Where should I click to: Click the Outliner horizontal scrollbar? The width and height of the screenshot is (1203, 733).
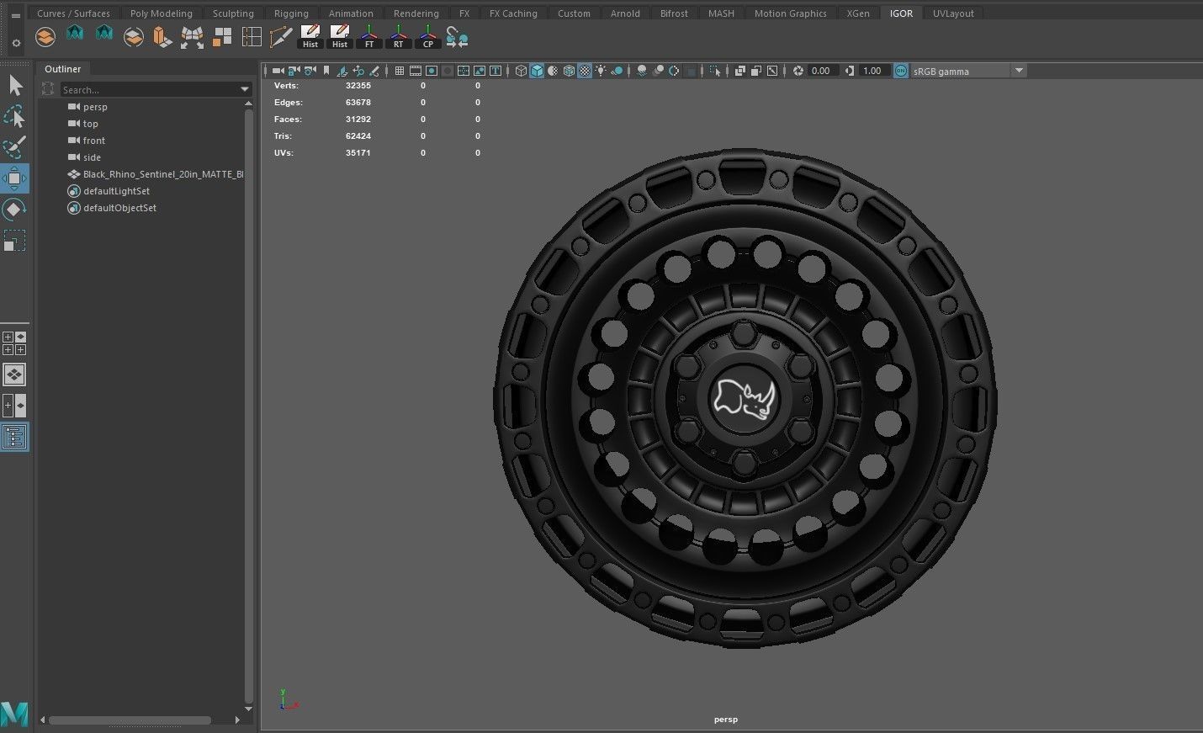coord(130,720)
